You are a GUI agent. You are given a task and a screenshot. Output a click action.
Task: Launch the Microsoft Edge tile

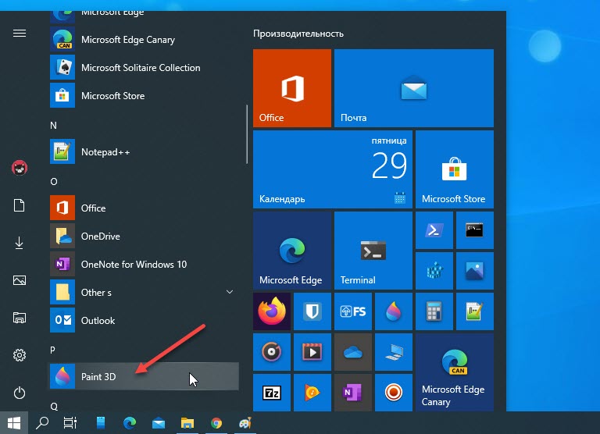292,251
